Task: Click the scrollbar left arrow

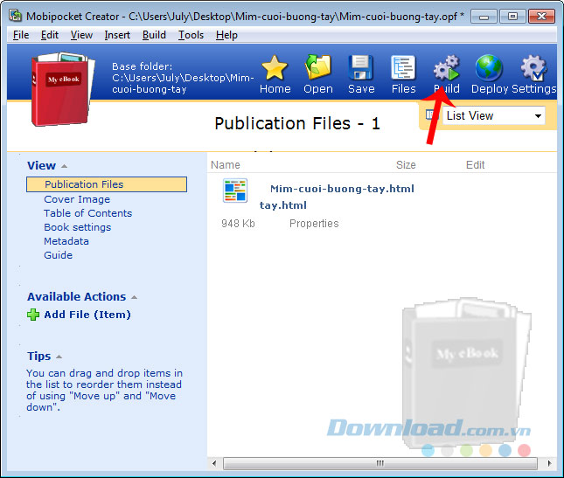Action: [214, 463]
